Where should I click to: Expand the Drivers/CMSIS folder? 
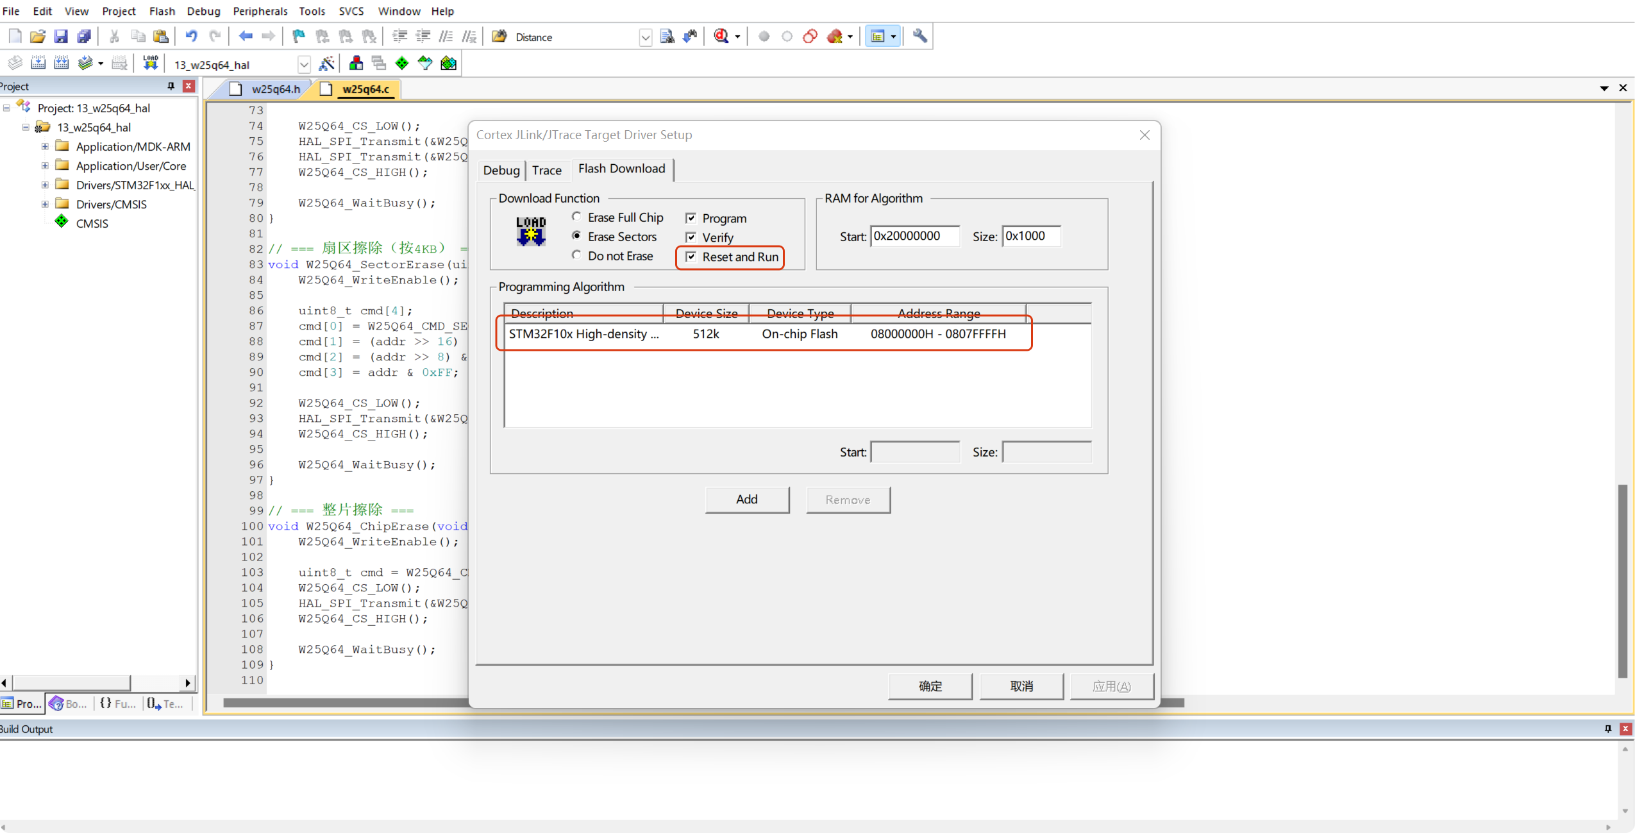tap(45, 204)
